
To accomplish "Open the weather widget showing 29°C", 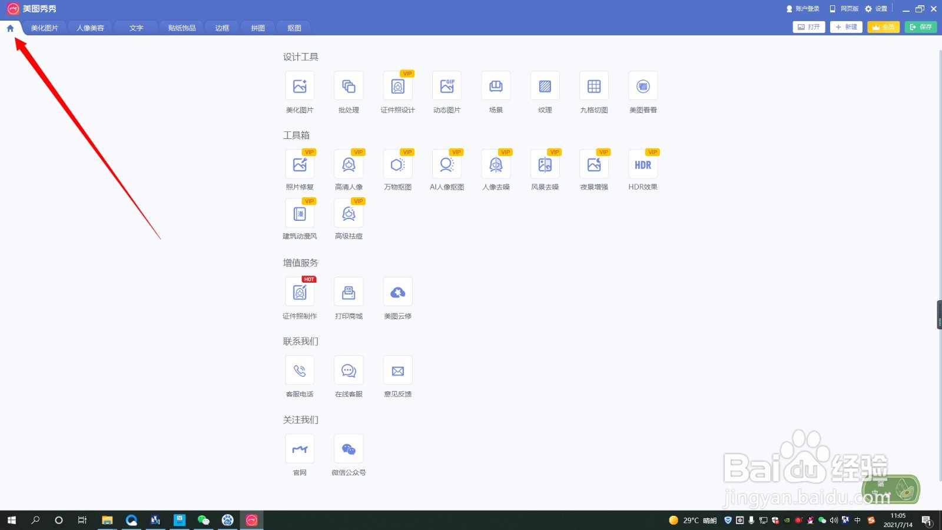I will (x=693, y=520).
